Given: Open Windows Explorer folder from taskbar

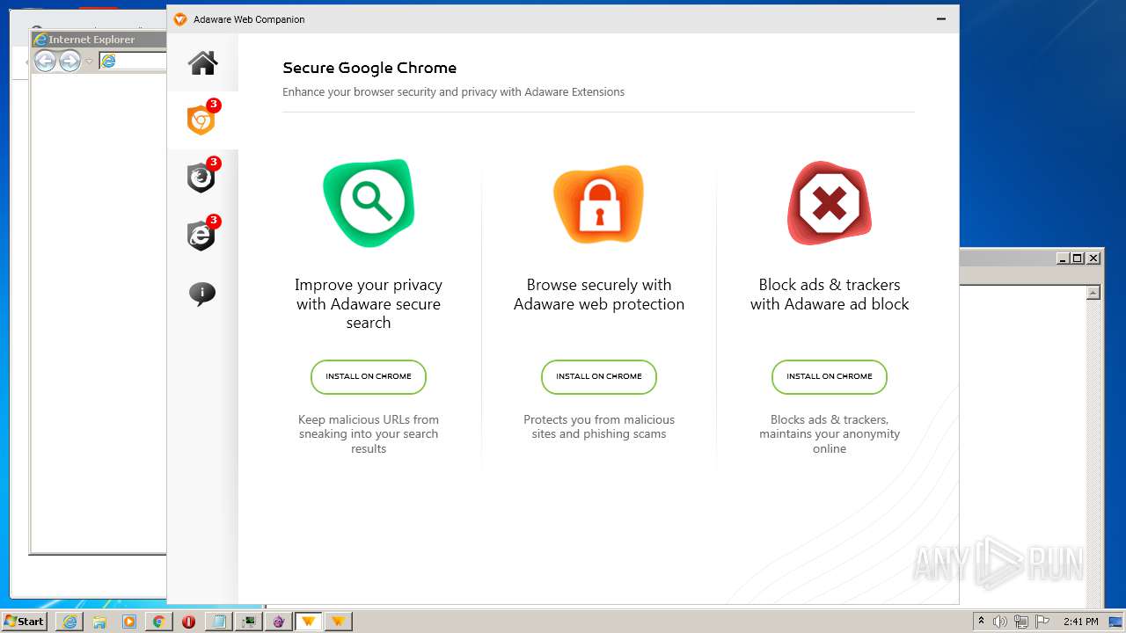Looking at the screenshot, I should coord(99,622).
